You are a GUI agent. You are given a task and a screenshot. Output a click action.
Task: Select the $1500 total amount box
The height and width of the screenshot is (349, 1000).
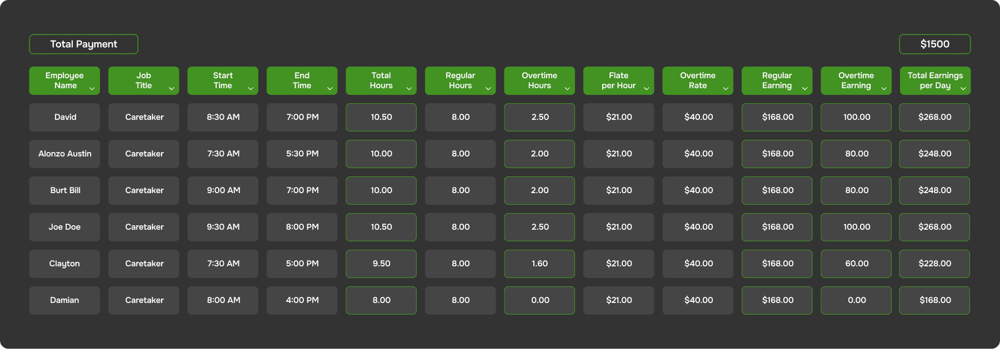click(x=935, y=44)
